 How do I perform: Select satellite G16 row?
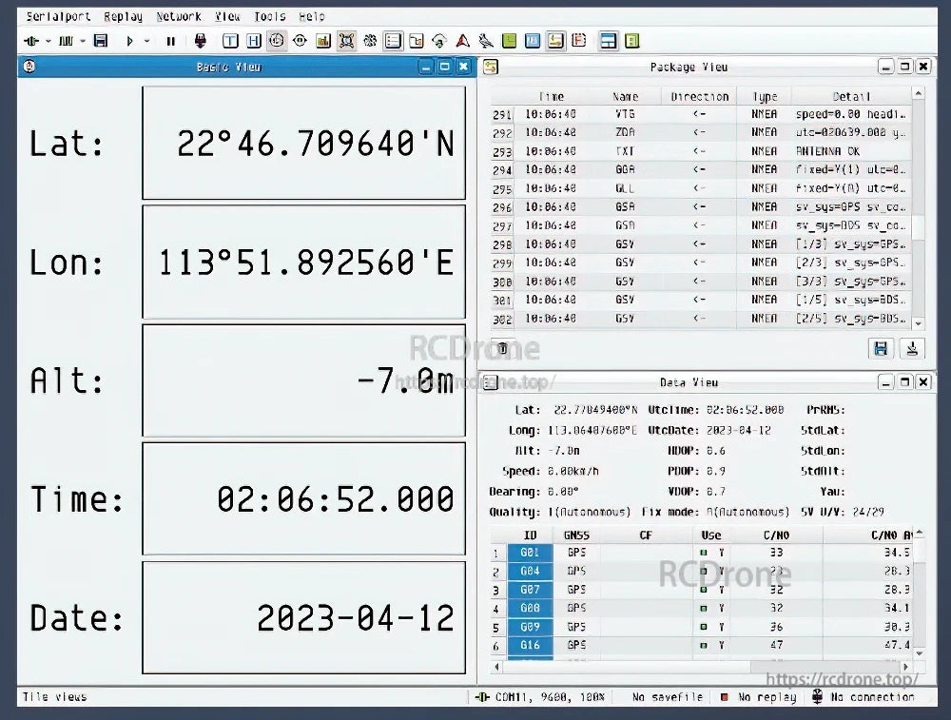coord(530,645)
